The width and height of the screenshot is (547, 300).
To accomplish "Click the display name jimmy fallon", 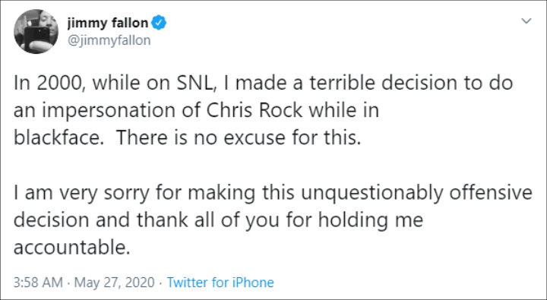I will pos(108,23).
